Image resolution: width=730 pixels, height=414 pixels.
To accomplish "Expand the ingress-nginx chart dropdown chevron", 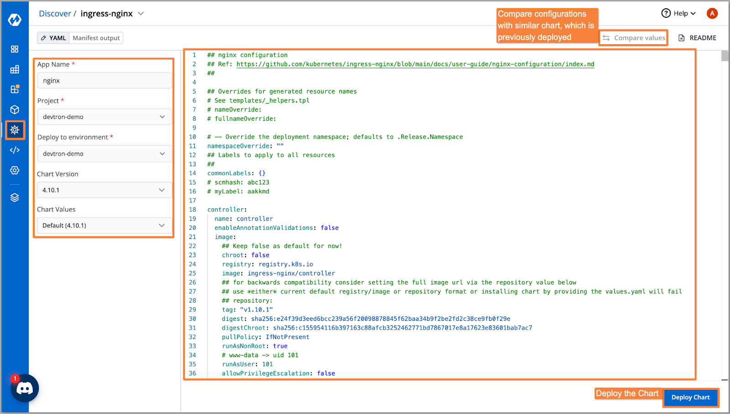I will point(141,13).
